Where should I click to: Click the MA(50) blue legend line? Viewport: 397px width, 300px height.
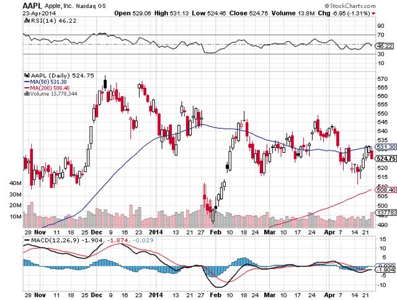27,82
